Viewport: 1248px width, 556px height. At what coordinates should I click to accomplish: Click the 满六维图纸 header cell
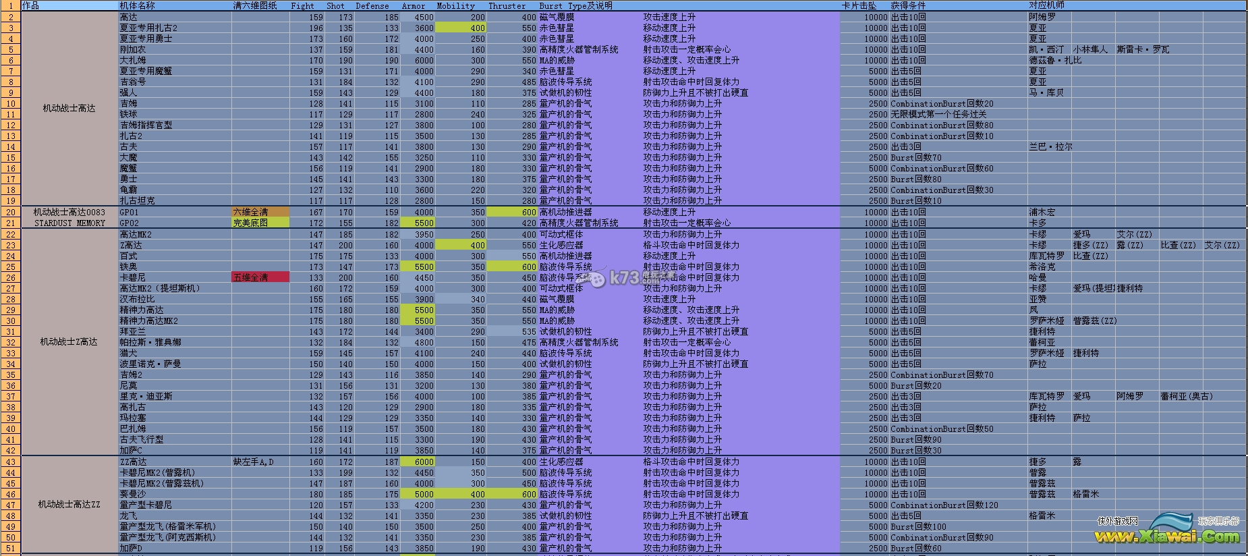(260, 5)
